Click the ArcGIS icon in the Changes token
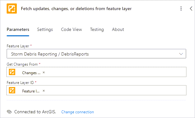 12,72
